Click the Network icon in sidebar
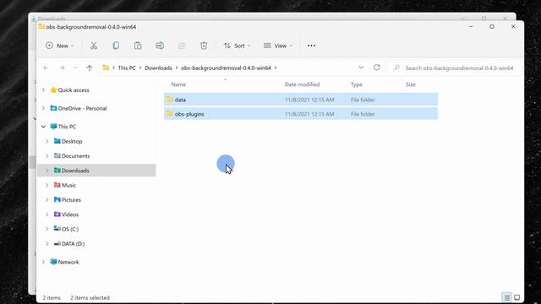Screen dimensions: 541x304 [x=53, y=262]
